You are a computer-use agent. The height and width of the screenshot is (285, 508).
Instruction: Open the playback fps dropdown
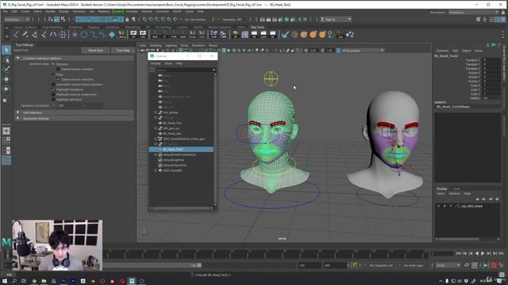[448, 265]
